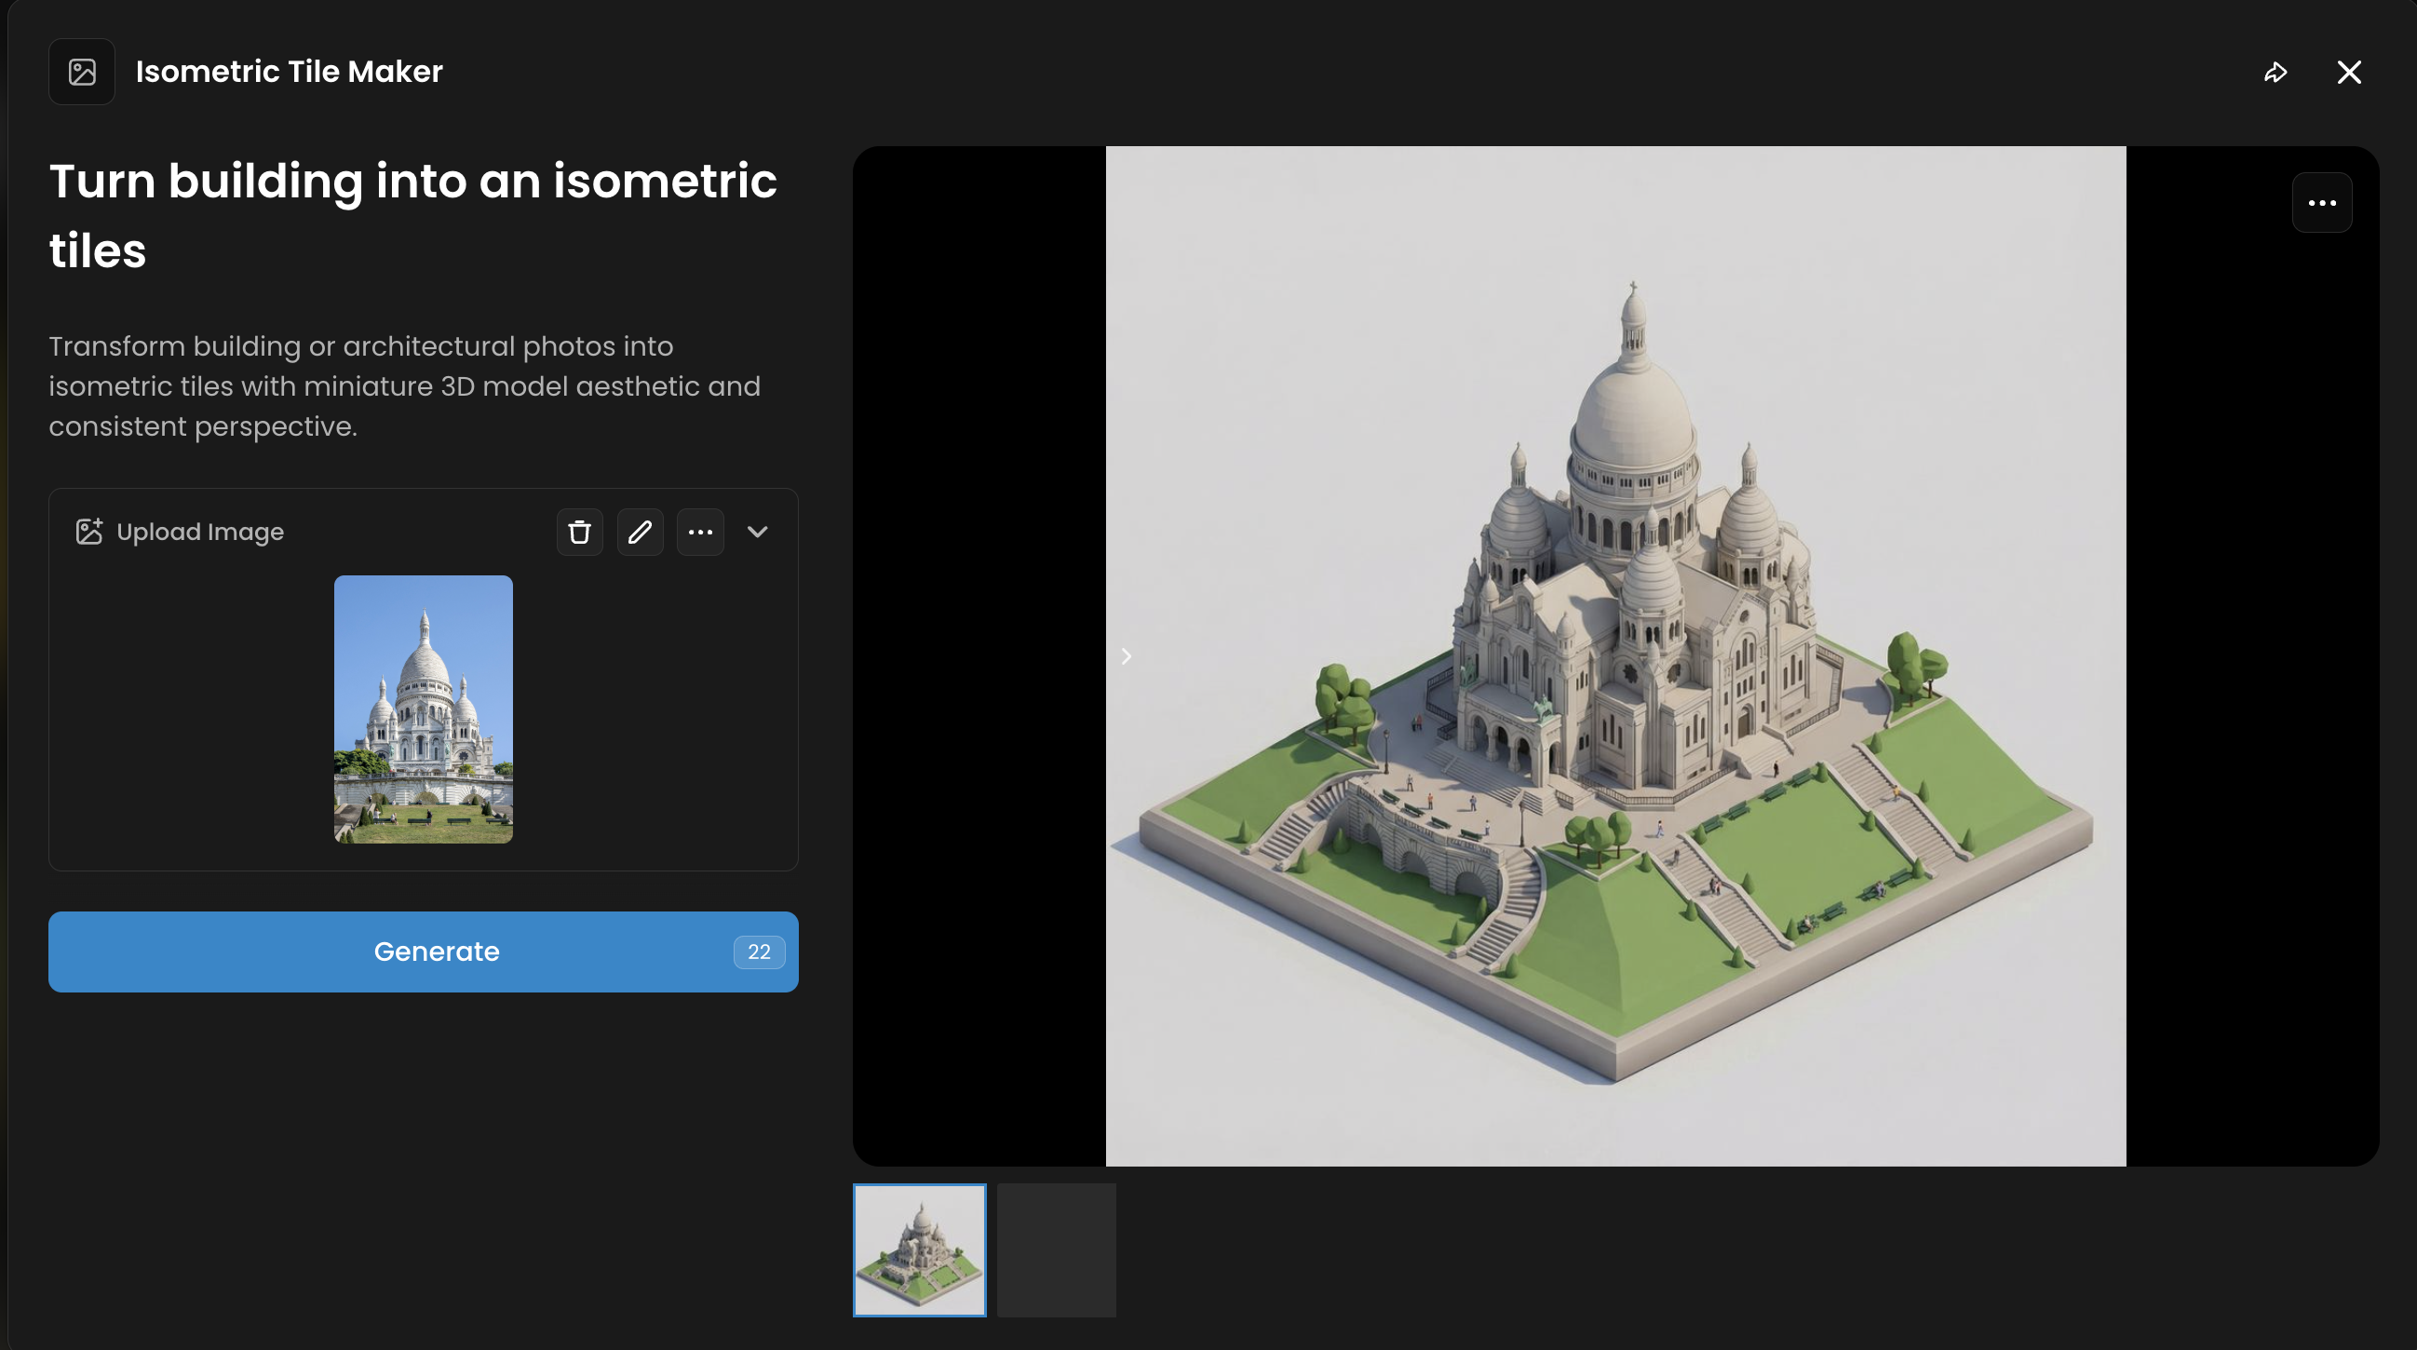Delete the uploaded image with trash icon
This screenshot has width=2417, height=1350.
[x=579, y=532]
